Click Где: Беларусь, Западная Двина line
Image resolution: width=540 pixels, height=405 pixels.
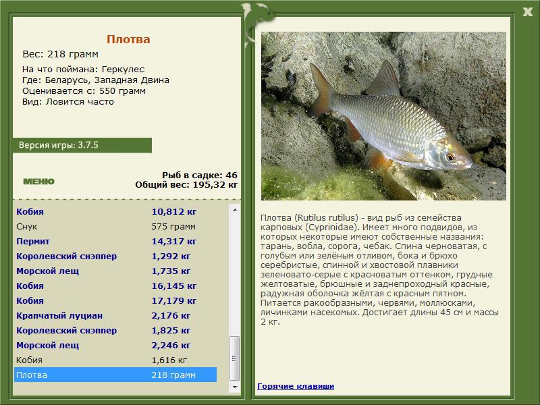(96, 80)
